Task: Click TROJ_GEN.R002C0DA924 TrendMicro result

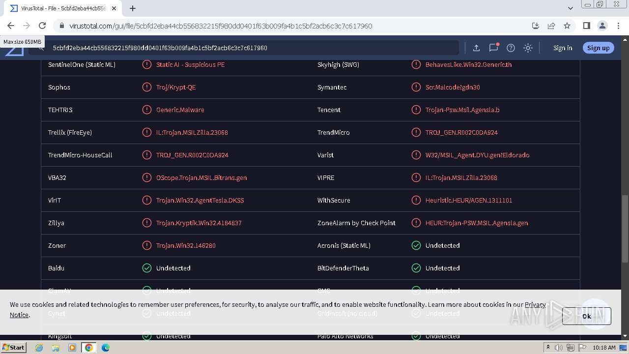Action: (461, 132)
